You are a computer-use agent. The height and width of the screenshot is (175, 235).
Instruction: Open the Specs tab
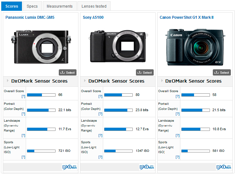[32, 6]
